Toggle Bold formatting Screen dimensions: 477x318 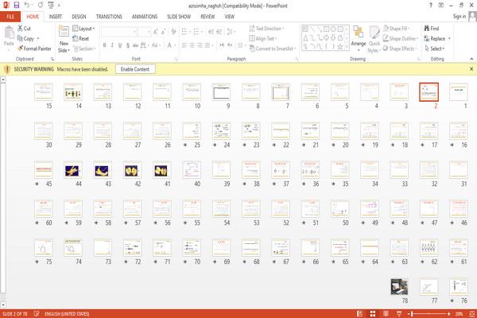tap(104, 45)
